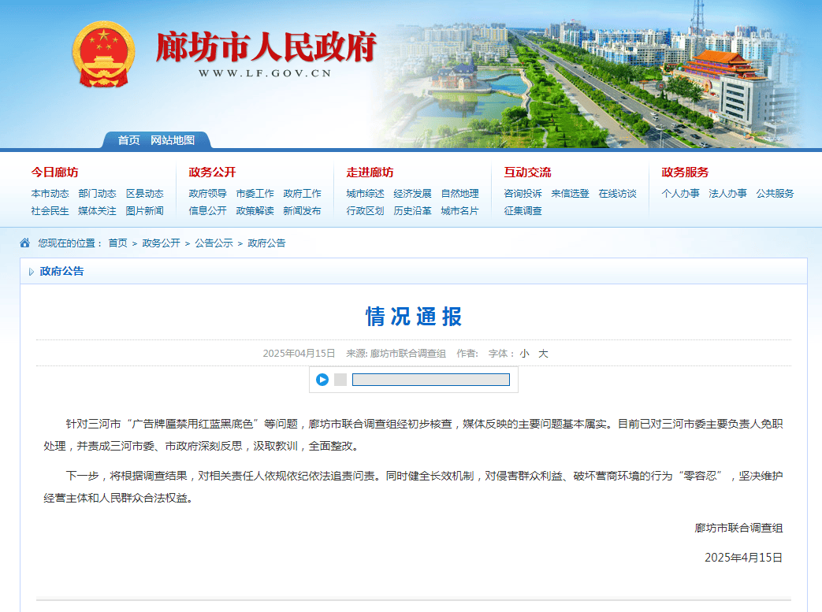Open the 法人办事 link
The width and height of the screenshot is (822, 612).
pos(730,193)
